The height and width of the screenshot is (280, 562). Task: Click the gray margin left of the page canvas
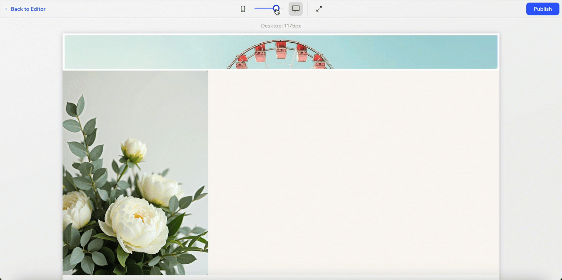pyautogui.click(x=31, y=149)
